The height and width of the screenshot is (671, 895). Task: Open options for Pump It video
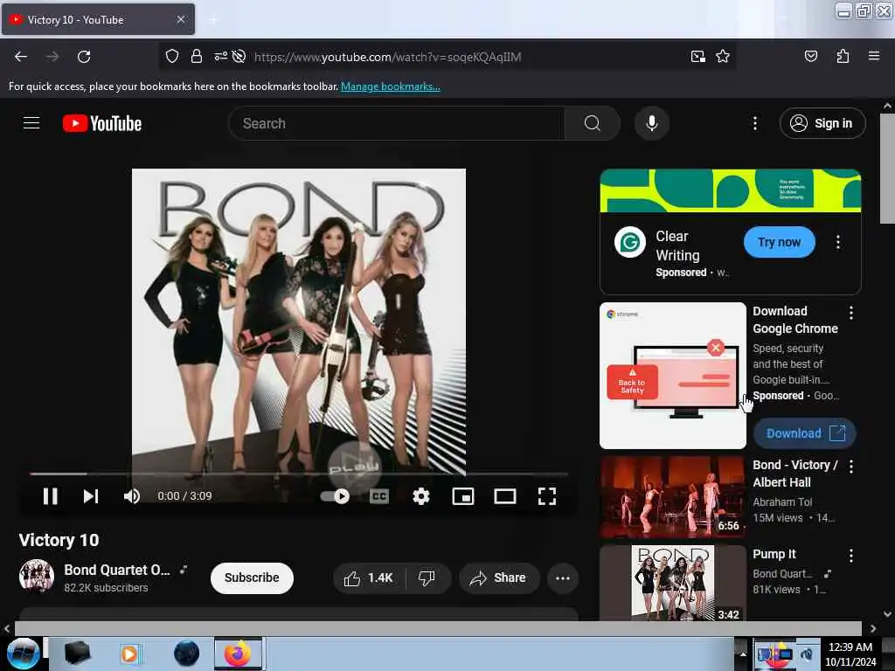pyautogui.click(x=850, y=555)
